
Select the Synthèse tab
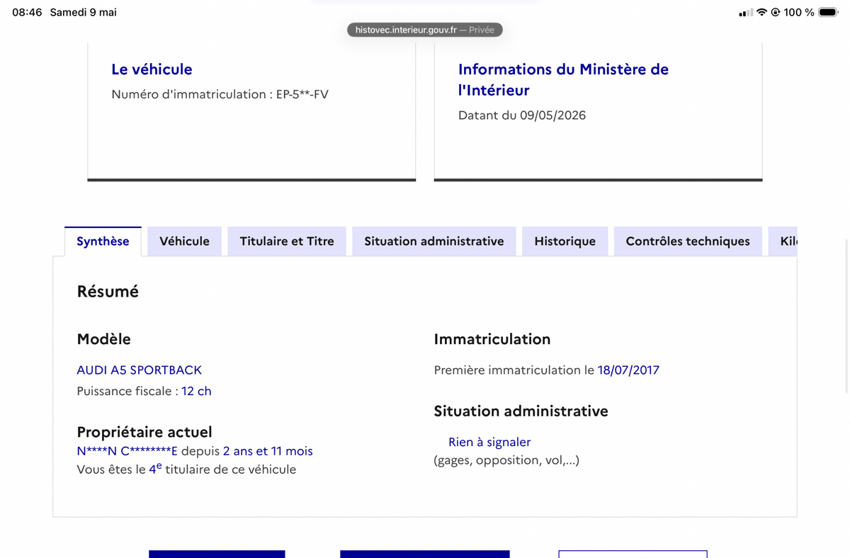(x=103, y=241)
